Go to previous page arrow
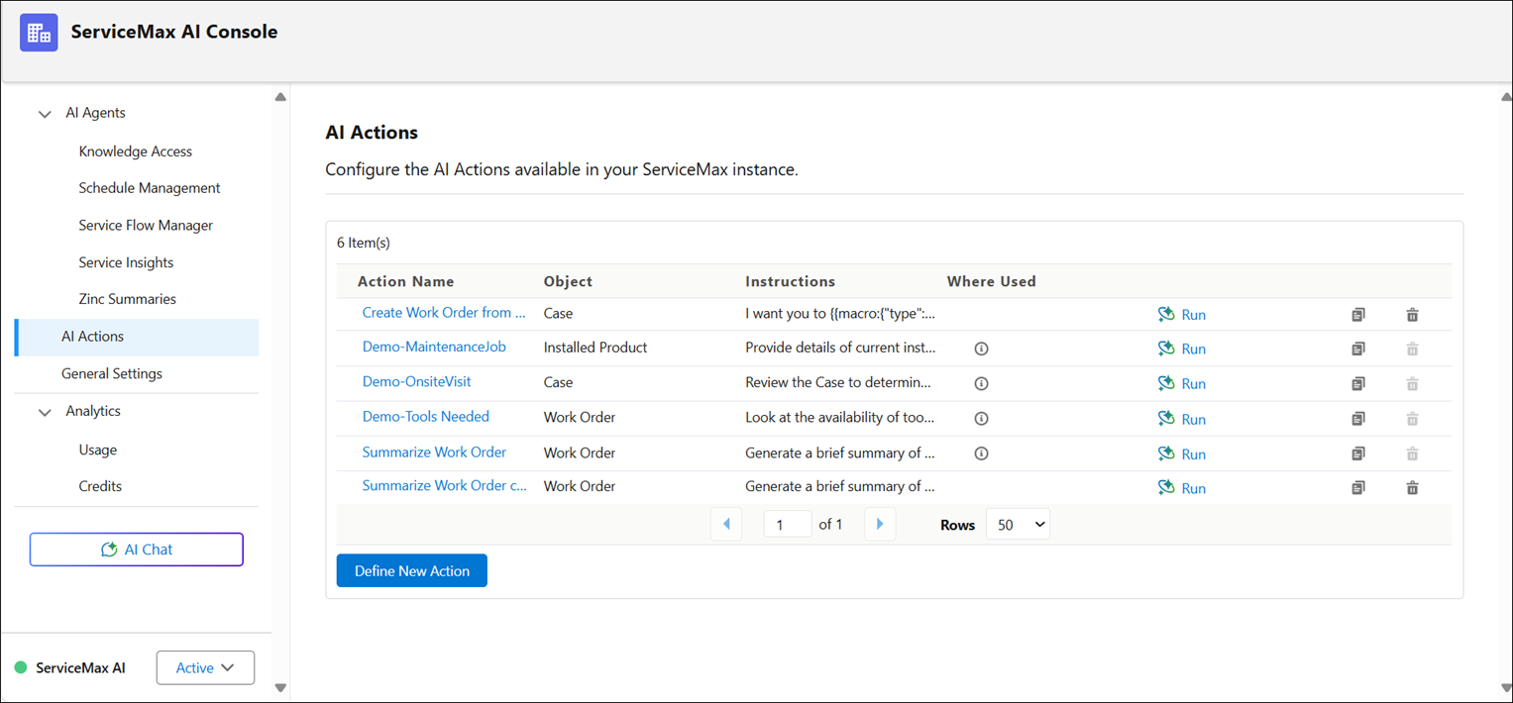 [726, 525]
